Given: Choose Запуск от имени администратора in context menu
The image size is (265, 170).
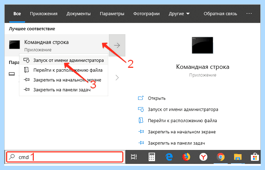Looking at the screenshot, I should [64, 60].
